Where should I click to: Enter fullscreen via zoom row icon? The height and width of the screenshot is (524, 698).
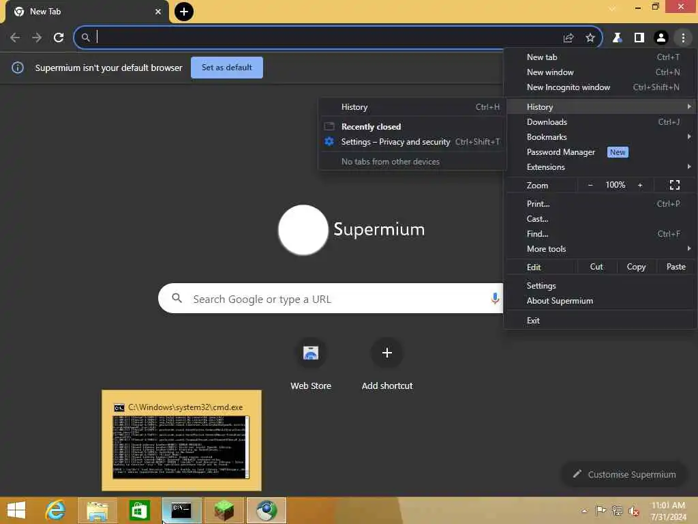point(675,185)
